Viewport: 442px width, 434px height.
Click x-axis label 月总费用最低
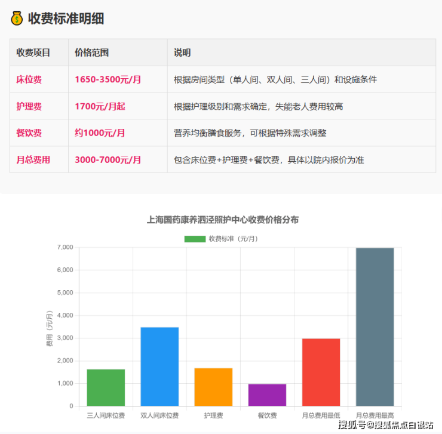(x=321, y=415)
